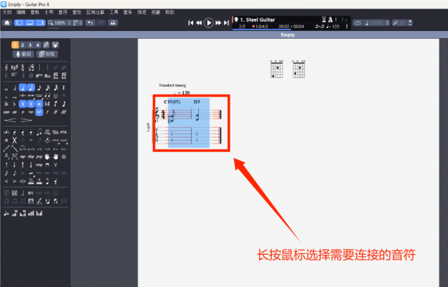Click the first chord diagram above the score

pos(275,70)
